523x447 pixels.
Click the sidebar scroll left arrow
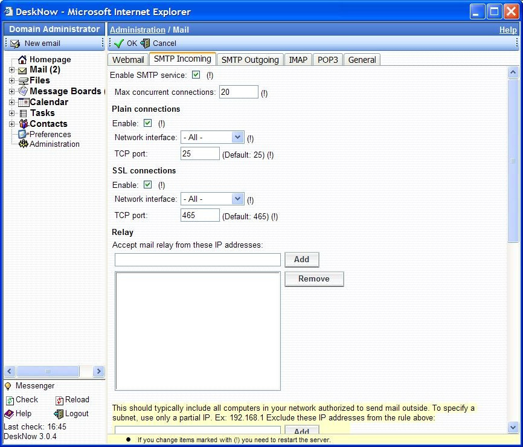click(x=9, y=371)
